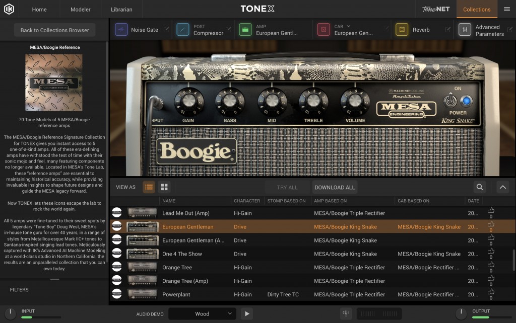
Task: Toggle the AMP module icon
Action: coord(245,30)
